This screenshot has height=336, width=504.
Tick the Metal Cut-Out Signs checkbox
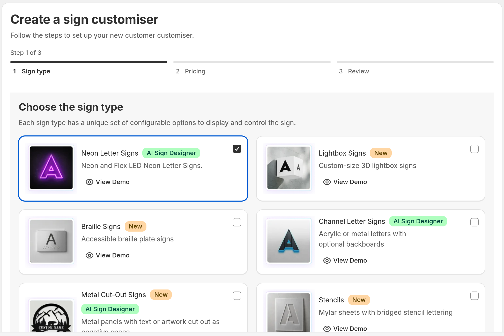click(x=237, y=296)
